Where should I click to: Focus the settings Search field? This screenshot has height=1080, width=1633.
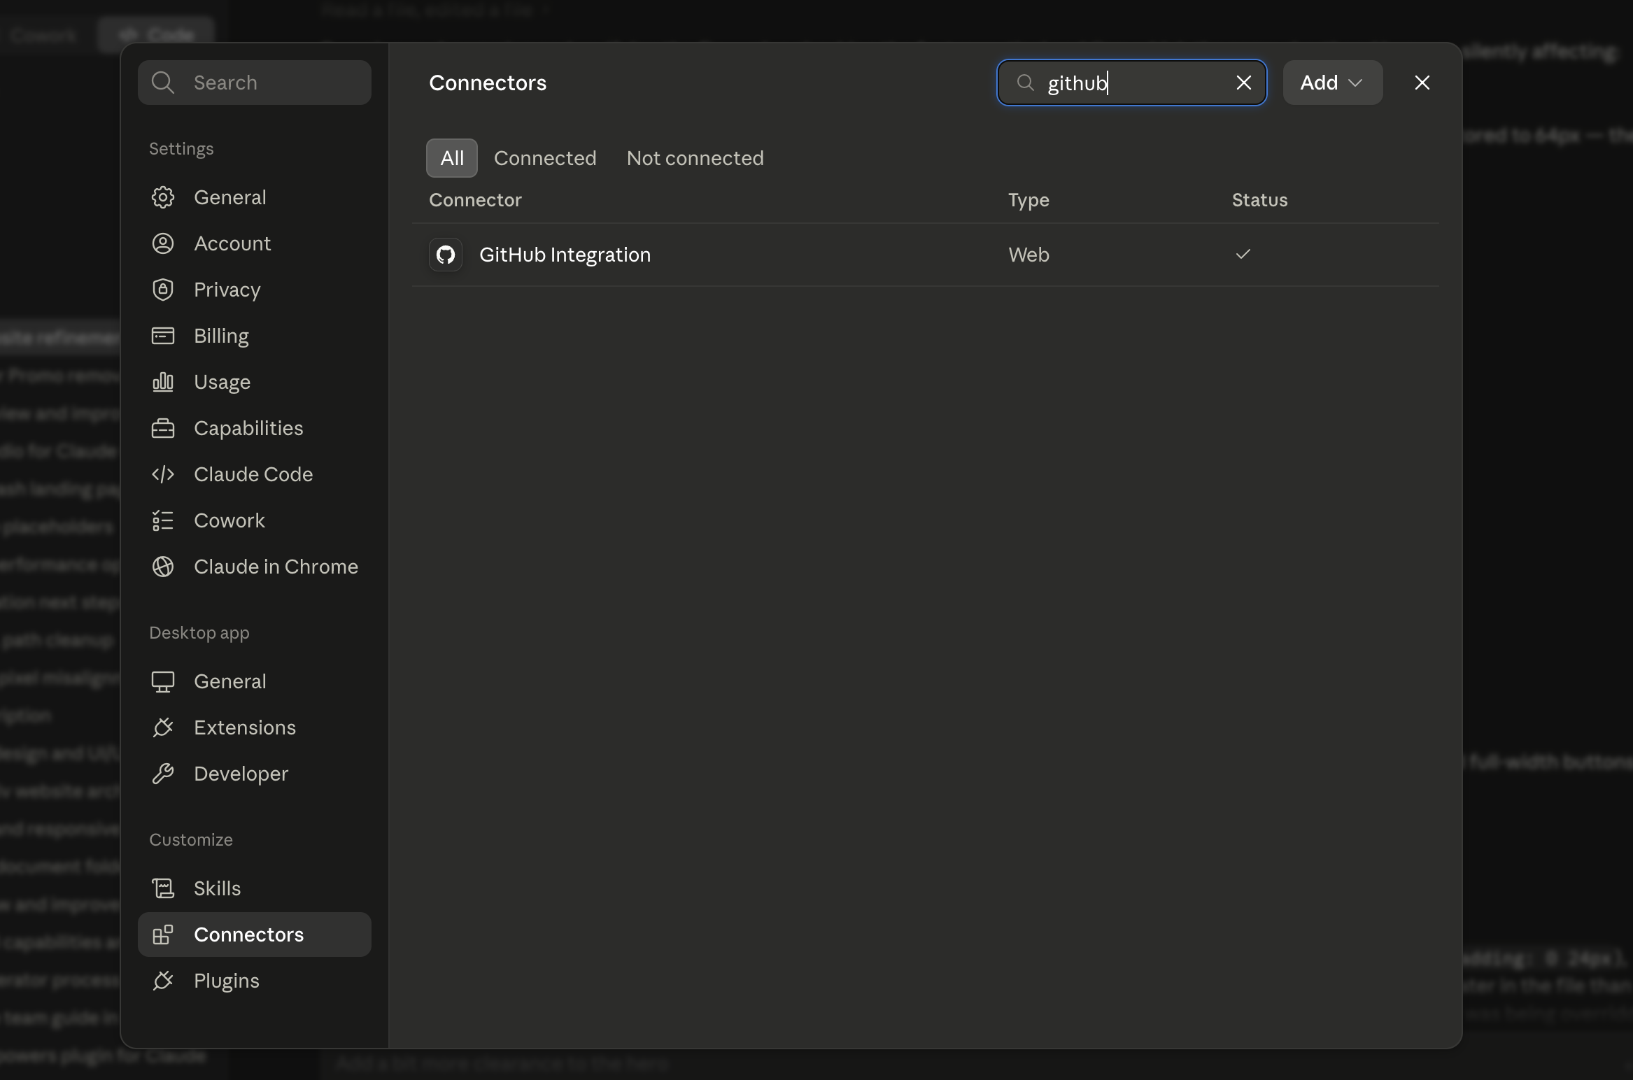pos(255,83)
